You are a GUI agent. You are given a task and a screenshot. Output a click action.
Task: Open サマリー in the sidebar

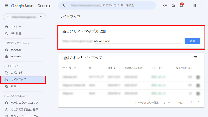point(16,27)
